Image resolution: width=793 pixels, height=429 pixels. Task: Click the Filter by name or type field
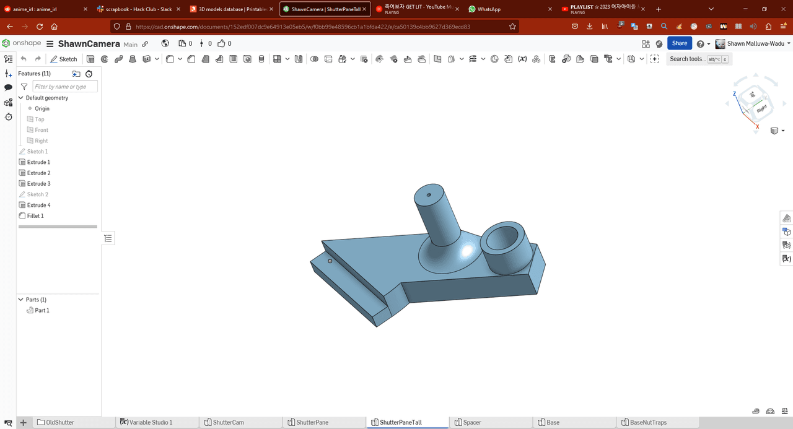point(65,87)
